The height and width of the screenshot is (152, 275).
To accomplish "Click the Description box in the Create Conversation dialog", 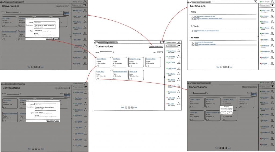I will (45, 27).
